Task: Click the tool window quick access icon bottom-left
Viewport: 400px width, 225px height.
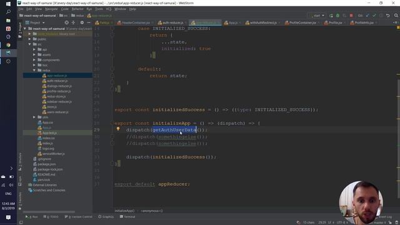Action: (x=21, y=222)
